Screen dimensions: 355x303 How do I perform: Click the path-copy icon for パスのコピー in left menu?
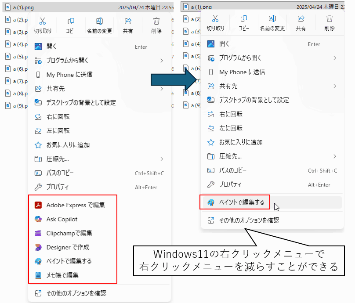point(38,173)
